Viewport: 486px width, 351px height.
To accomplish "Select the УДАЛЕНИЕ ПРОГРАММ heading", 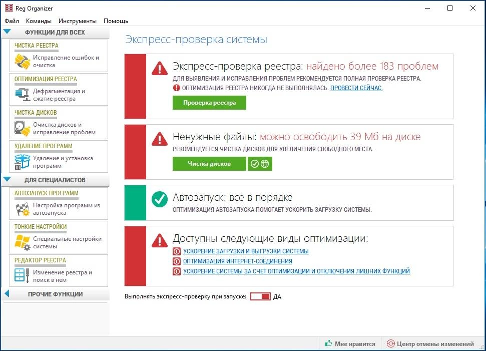I will (x=44, y=146).
